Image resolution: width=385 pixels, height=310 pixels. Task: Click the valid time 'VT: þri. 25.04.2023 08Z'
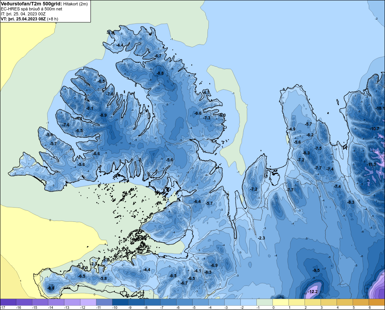click(23, 19)
